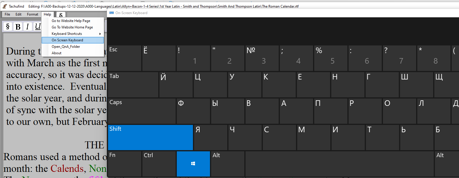Image resolution: width=459 pixels, height=178 pixels.
Task: Click the § section-symbol icon on the toolbar
Action: click(x=7, y=26)
